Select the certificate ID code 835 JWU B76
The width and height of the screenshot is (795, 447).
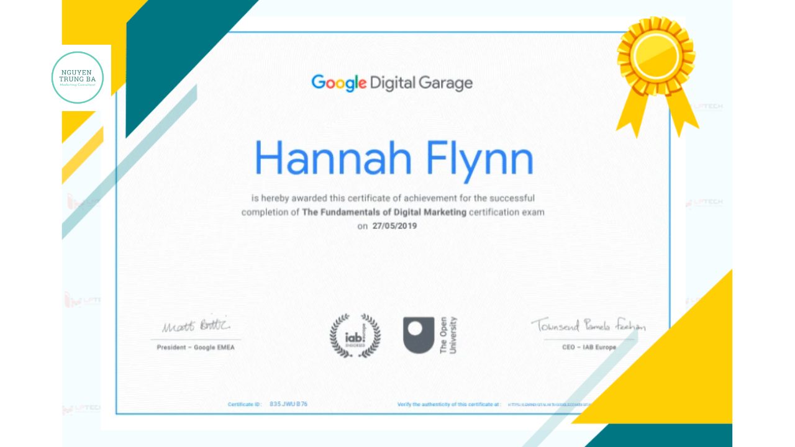(288, 404)
